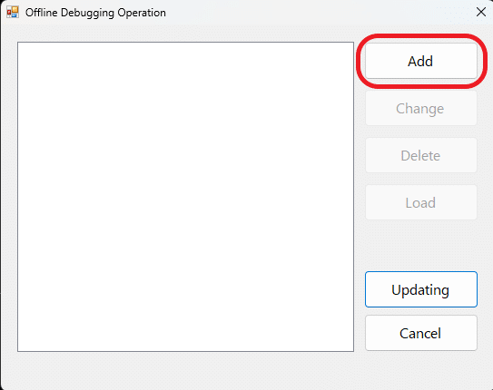Choose the Load button
493x390 pixels.
[x=421, y=202]
